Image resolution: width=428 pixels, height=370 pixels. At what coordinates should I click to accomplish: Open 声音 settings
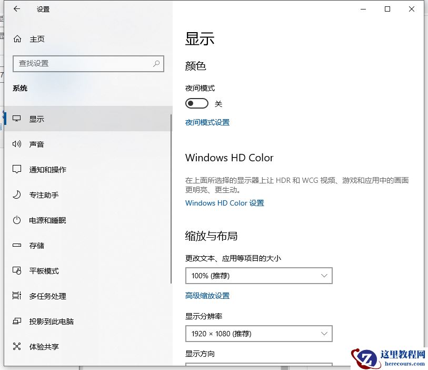(x=36, y=144)
